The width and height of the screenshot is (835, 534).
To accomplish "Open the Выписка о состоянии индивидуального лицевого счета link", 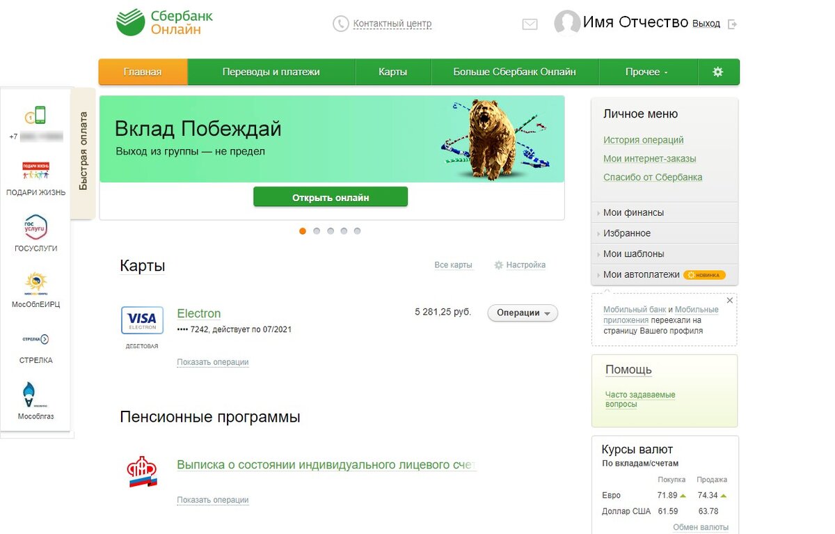I will (326, 464).
